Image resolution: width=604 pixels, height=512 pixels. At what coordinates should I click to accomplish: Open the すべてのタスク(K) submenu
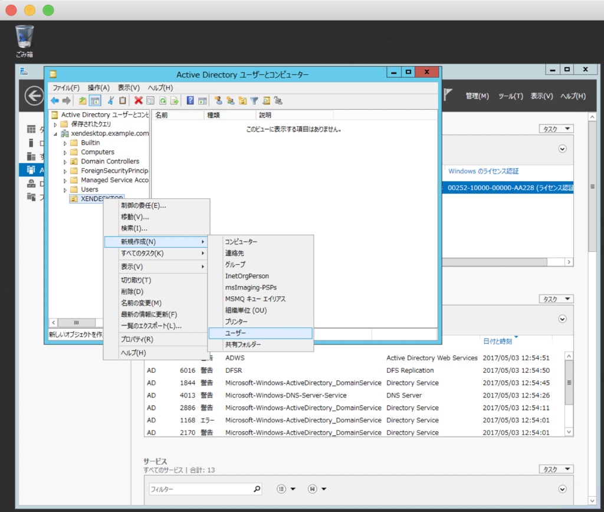click(x=157, y=254)
